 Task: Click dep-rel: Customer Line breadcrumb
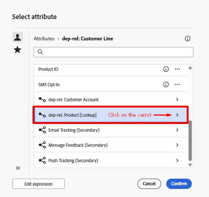click(x=87, y=39)
